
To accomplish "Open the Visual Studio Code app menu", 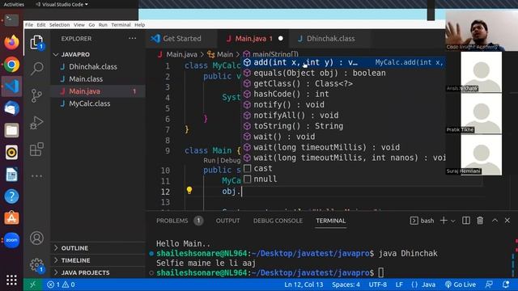I will [x=62, y=4].
